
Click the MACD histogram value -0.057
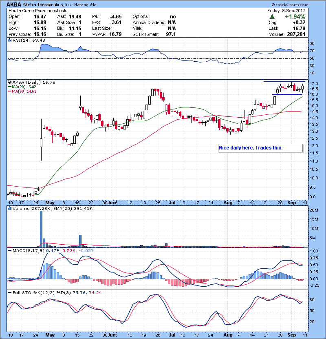click(x=86, y=251)
